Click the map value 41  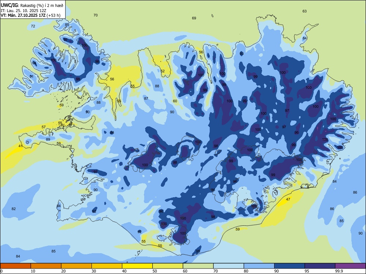pos(20,146)
